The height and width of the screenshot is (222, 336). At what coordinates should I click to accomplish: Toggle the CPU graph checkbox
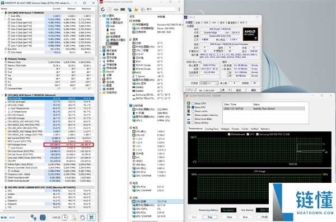pos(248,134)
